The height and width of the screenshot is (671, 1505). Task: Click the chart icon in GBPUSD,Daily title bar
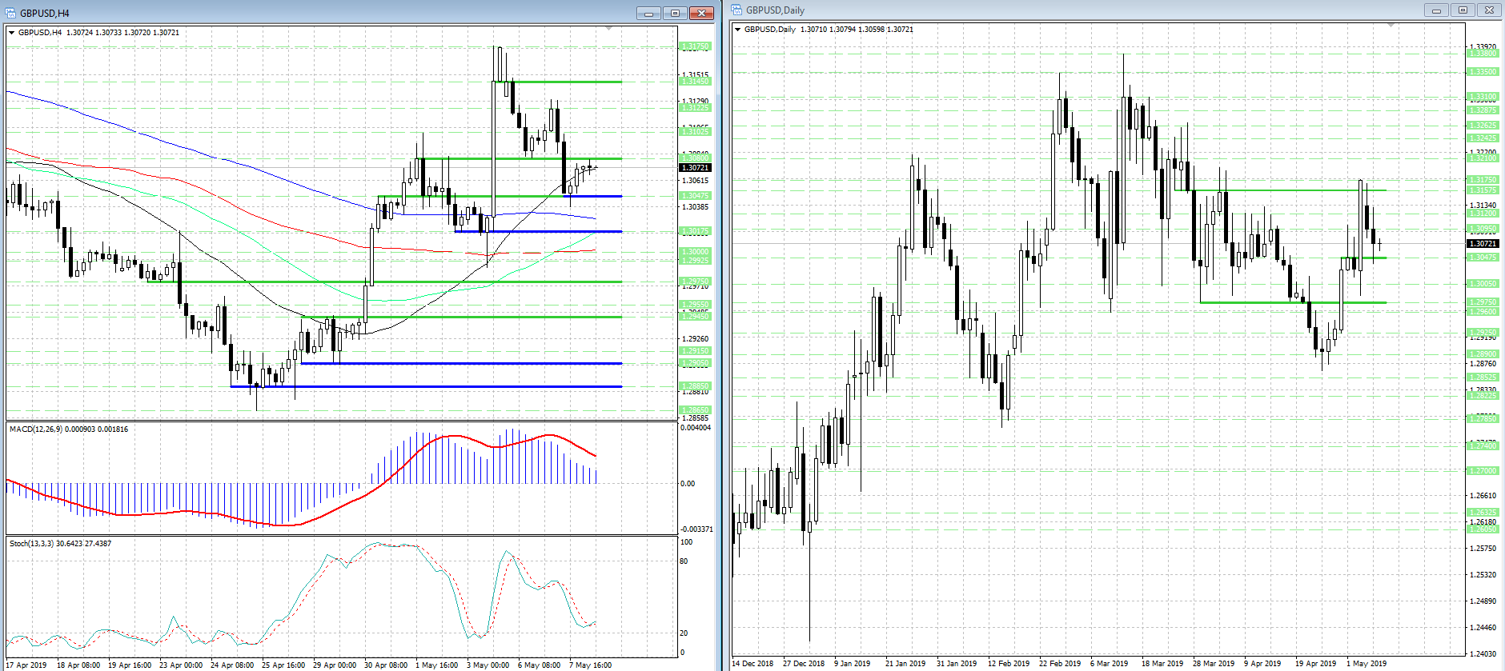[736, 10]
